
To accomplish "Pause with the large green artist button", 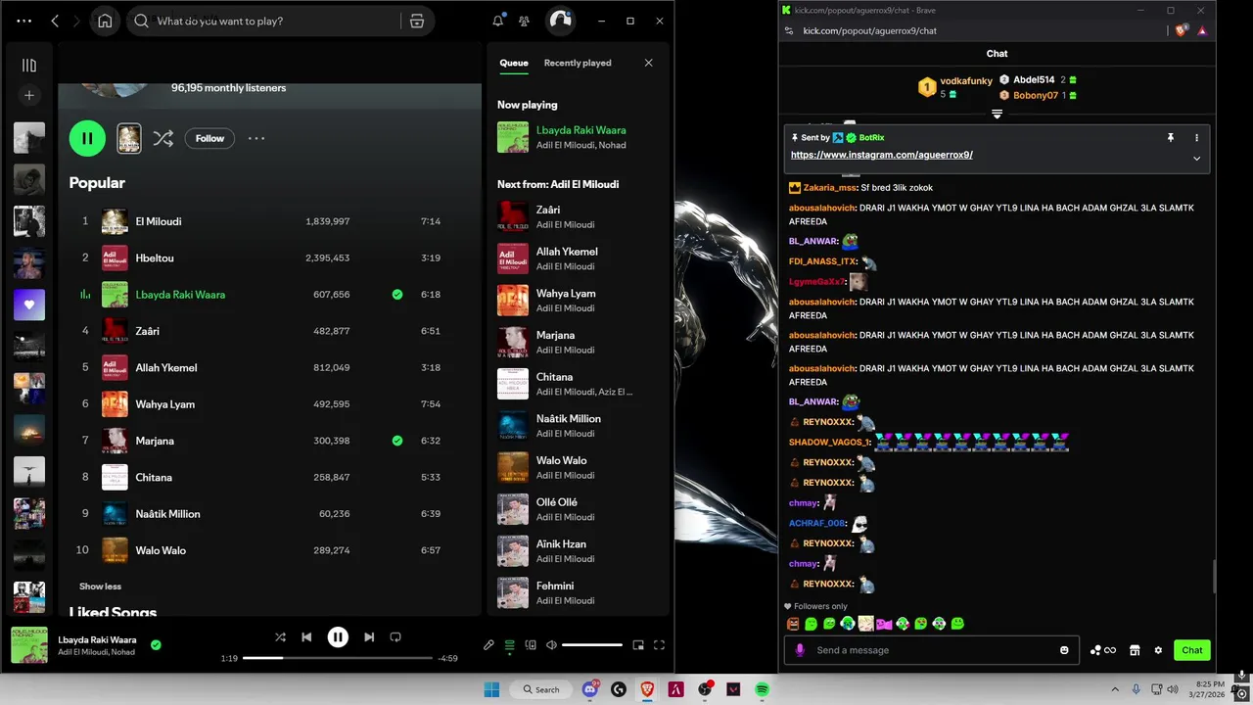I will [x=87, y=138].
